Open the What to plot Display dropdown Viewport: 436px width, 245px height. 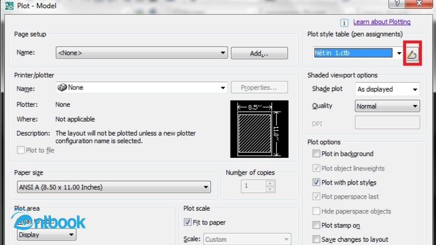pos(46,235)
